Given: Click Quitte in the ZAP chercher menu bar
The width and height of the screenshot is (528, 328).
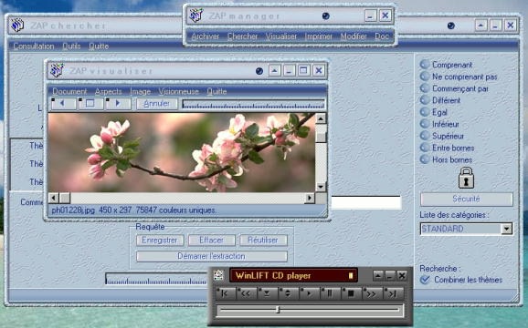Looking at the screenshot, I should [x=99, y=46].
